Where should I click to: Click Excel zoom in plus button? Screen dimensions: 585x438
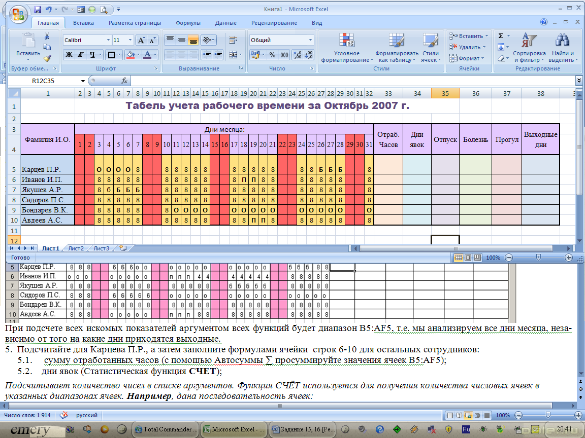click(x=568, y=258)
